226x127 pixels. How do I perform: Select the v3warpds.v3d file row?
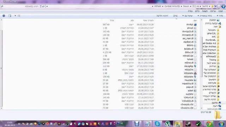pos(150,104)
